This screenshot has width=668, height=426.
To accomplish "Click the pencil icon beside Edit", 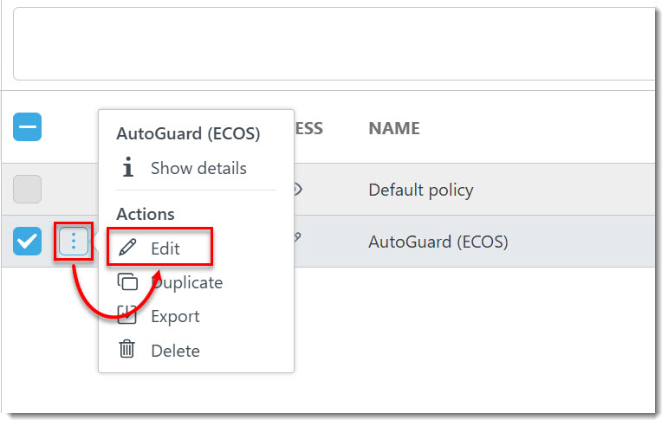I will pyautogui.click(x=127, y=248).
